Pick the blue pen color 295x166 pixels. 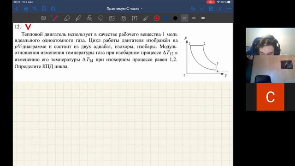166,18
